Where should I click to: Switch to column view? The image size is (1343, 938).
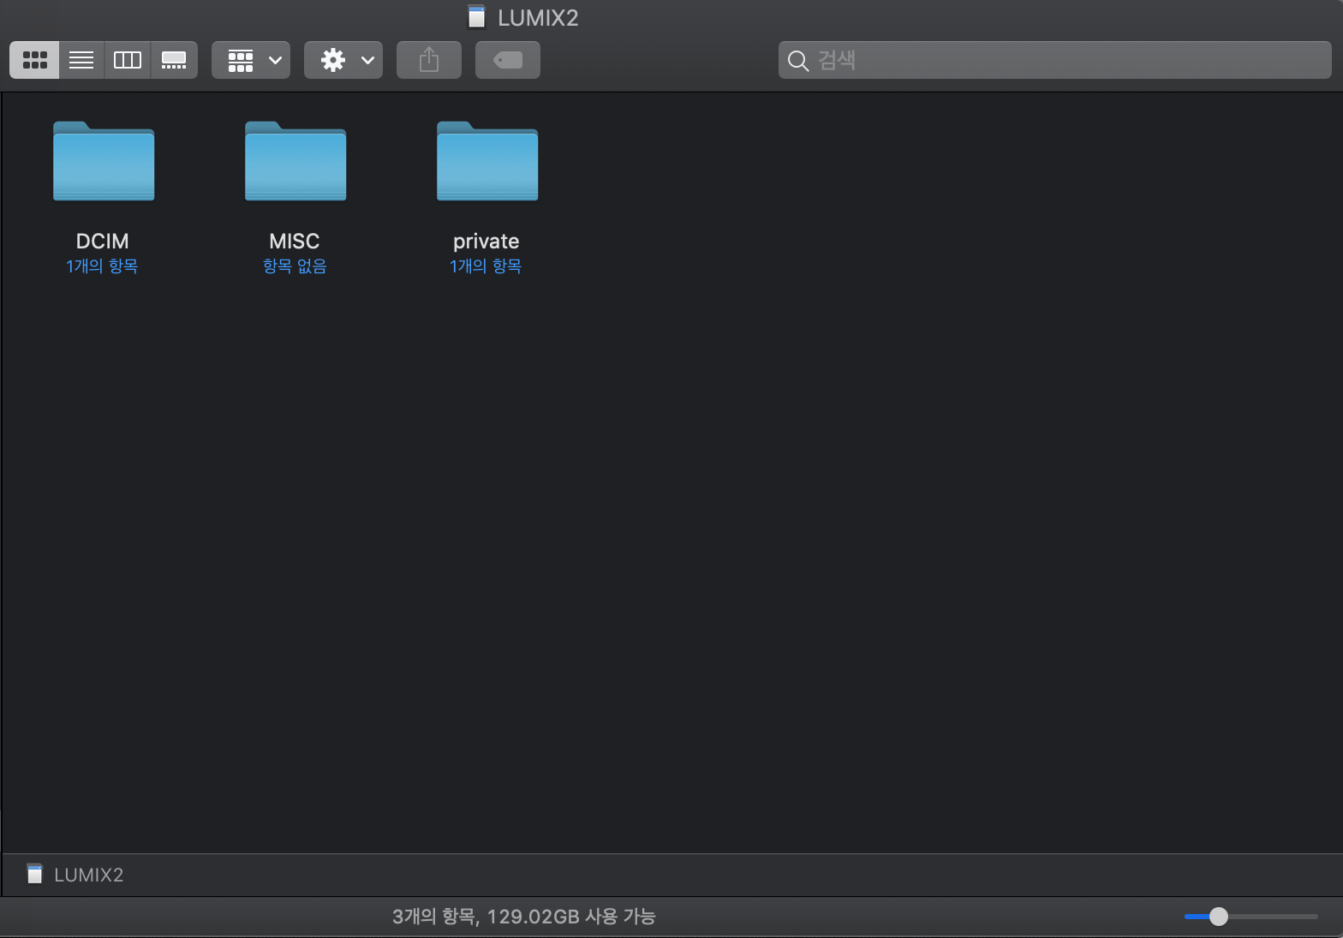128,60
